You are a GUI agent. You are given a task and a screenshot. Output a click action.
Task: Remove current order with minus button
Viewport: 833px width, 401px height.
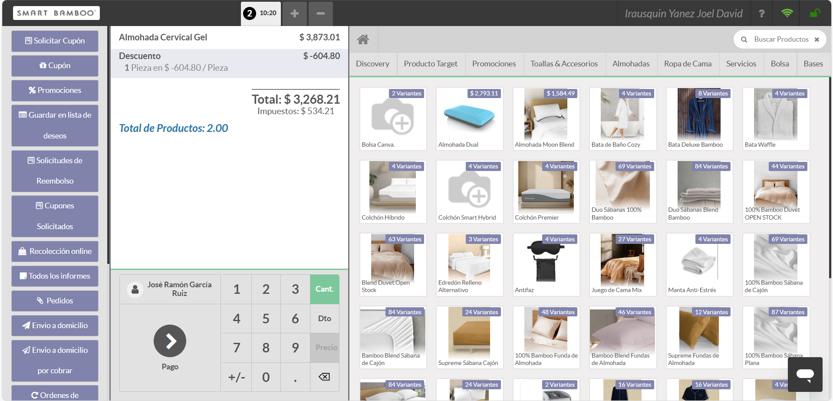320,13
